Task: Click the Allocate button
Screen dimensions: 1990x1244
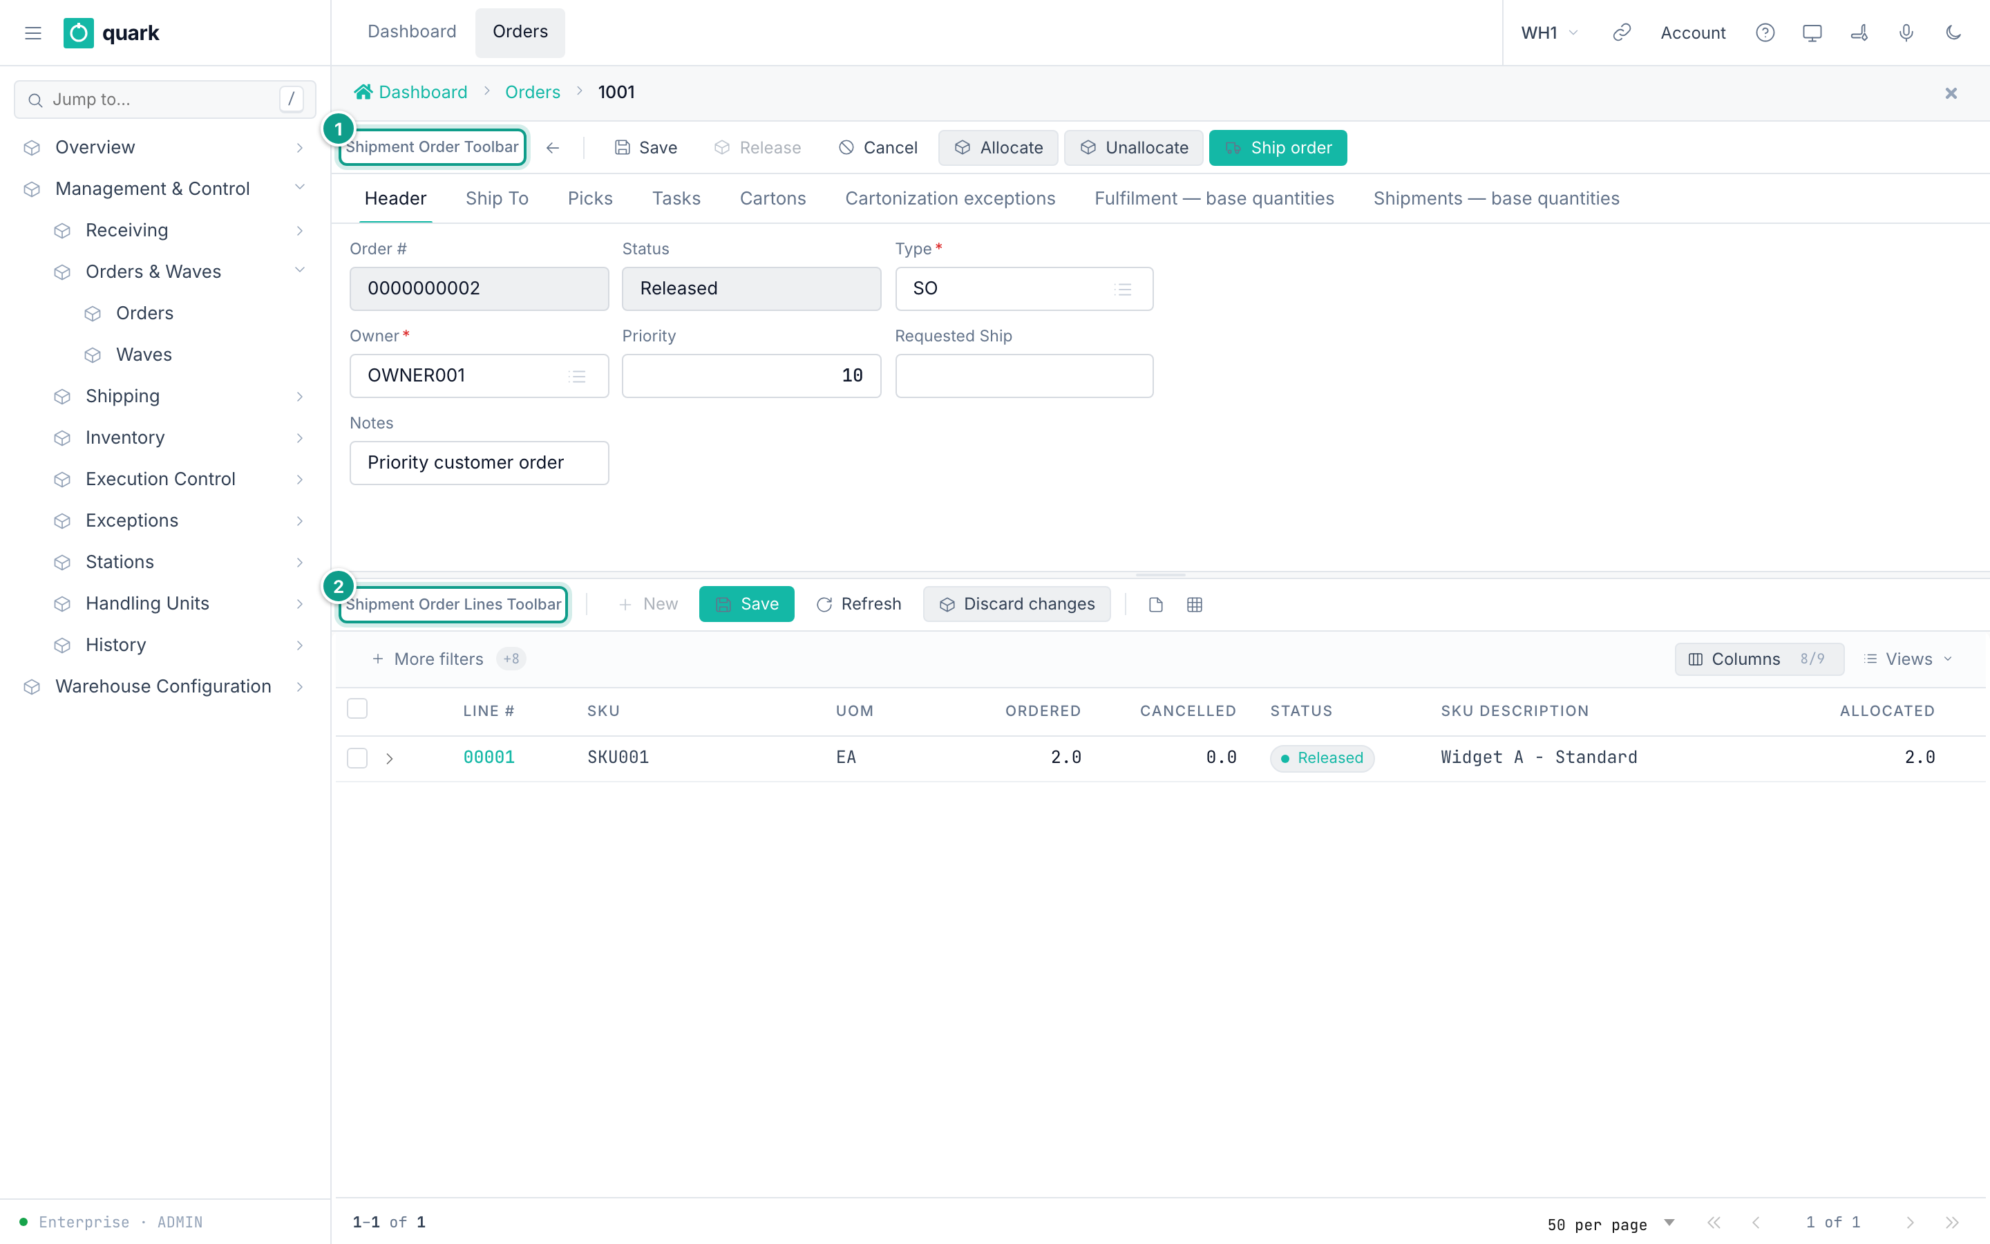Action: [x=998, y=148]
